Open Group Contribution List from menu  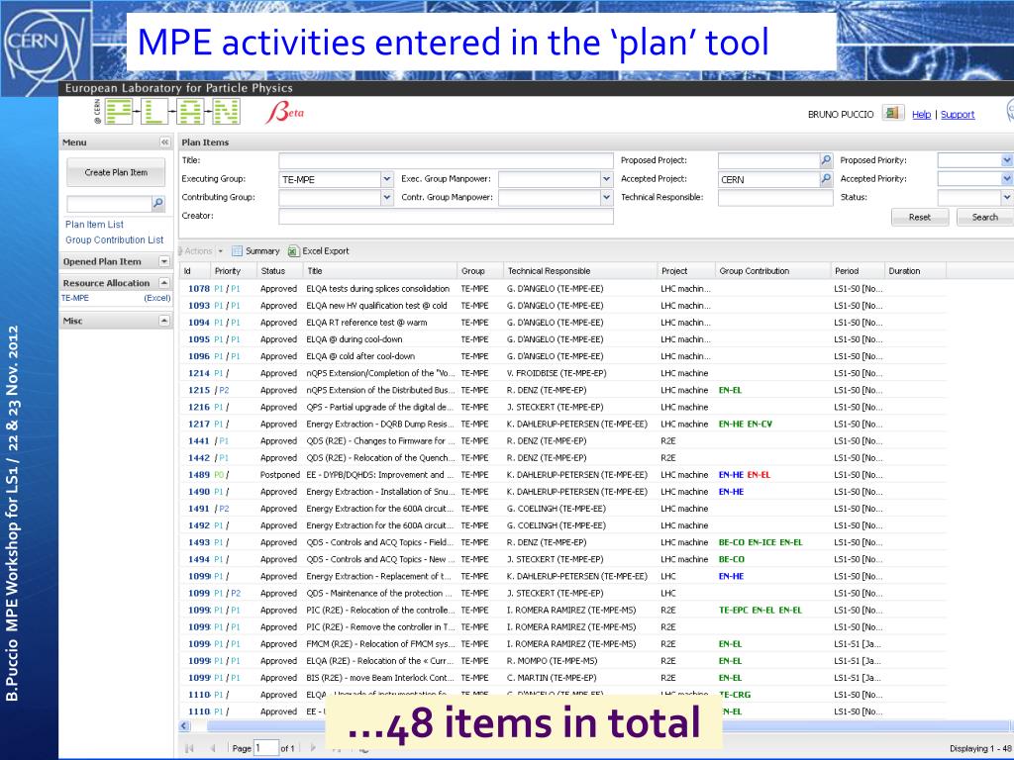(114, 239)
